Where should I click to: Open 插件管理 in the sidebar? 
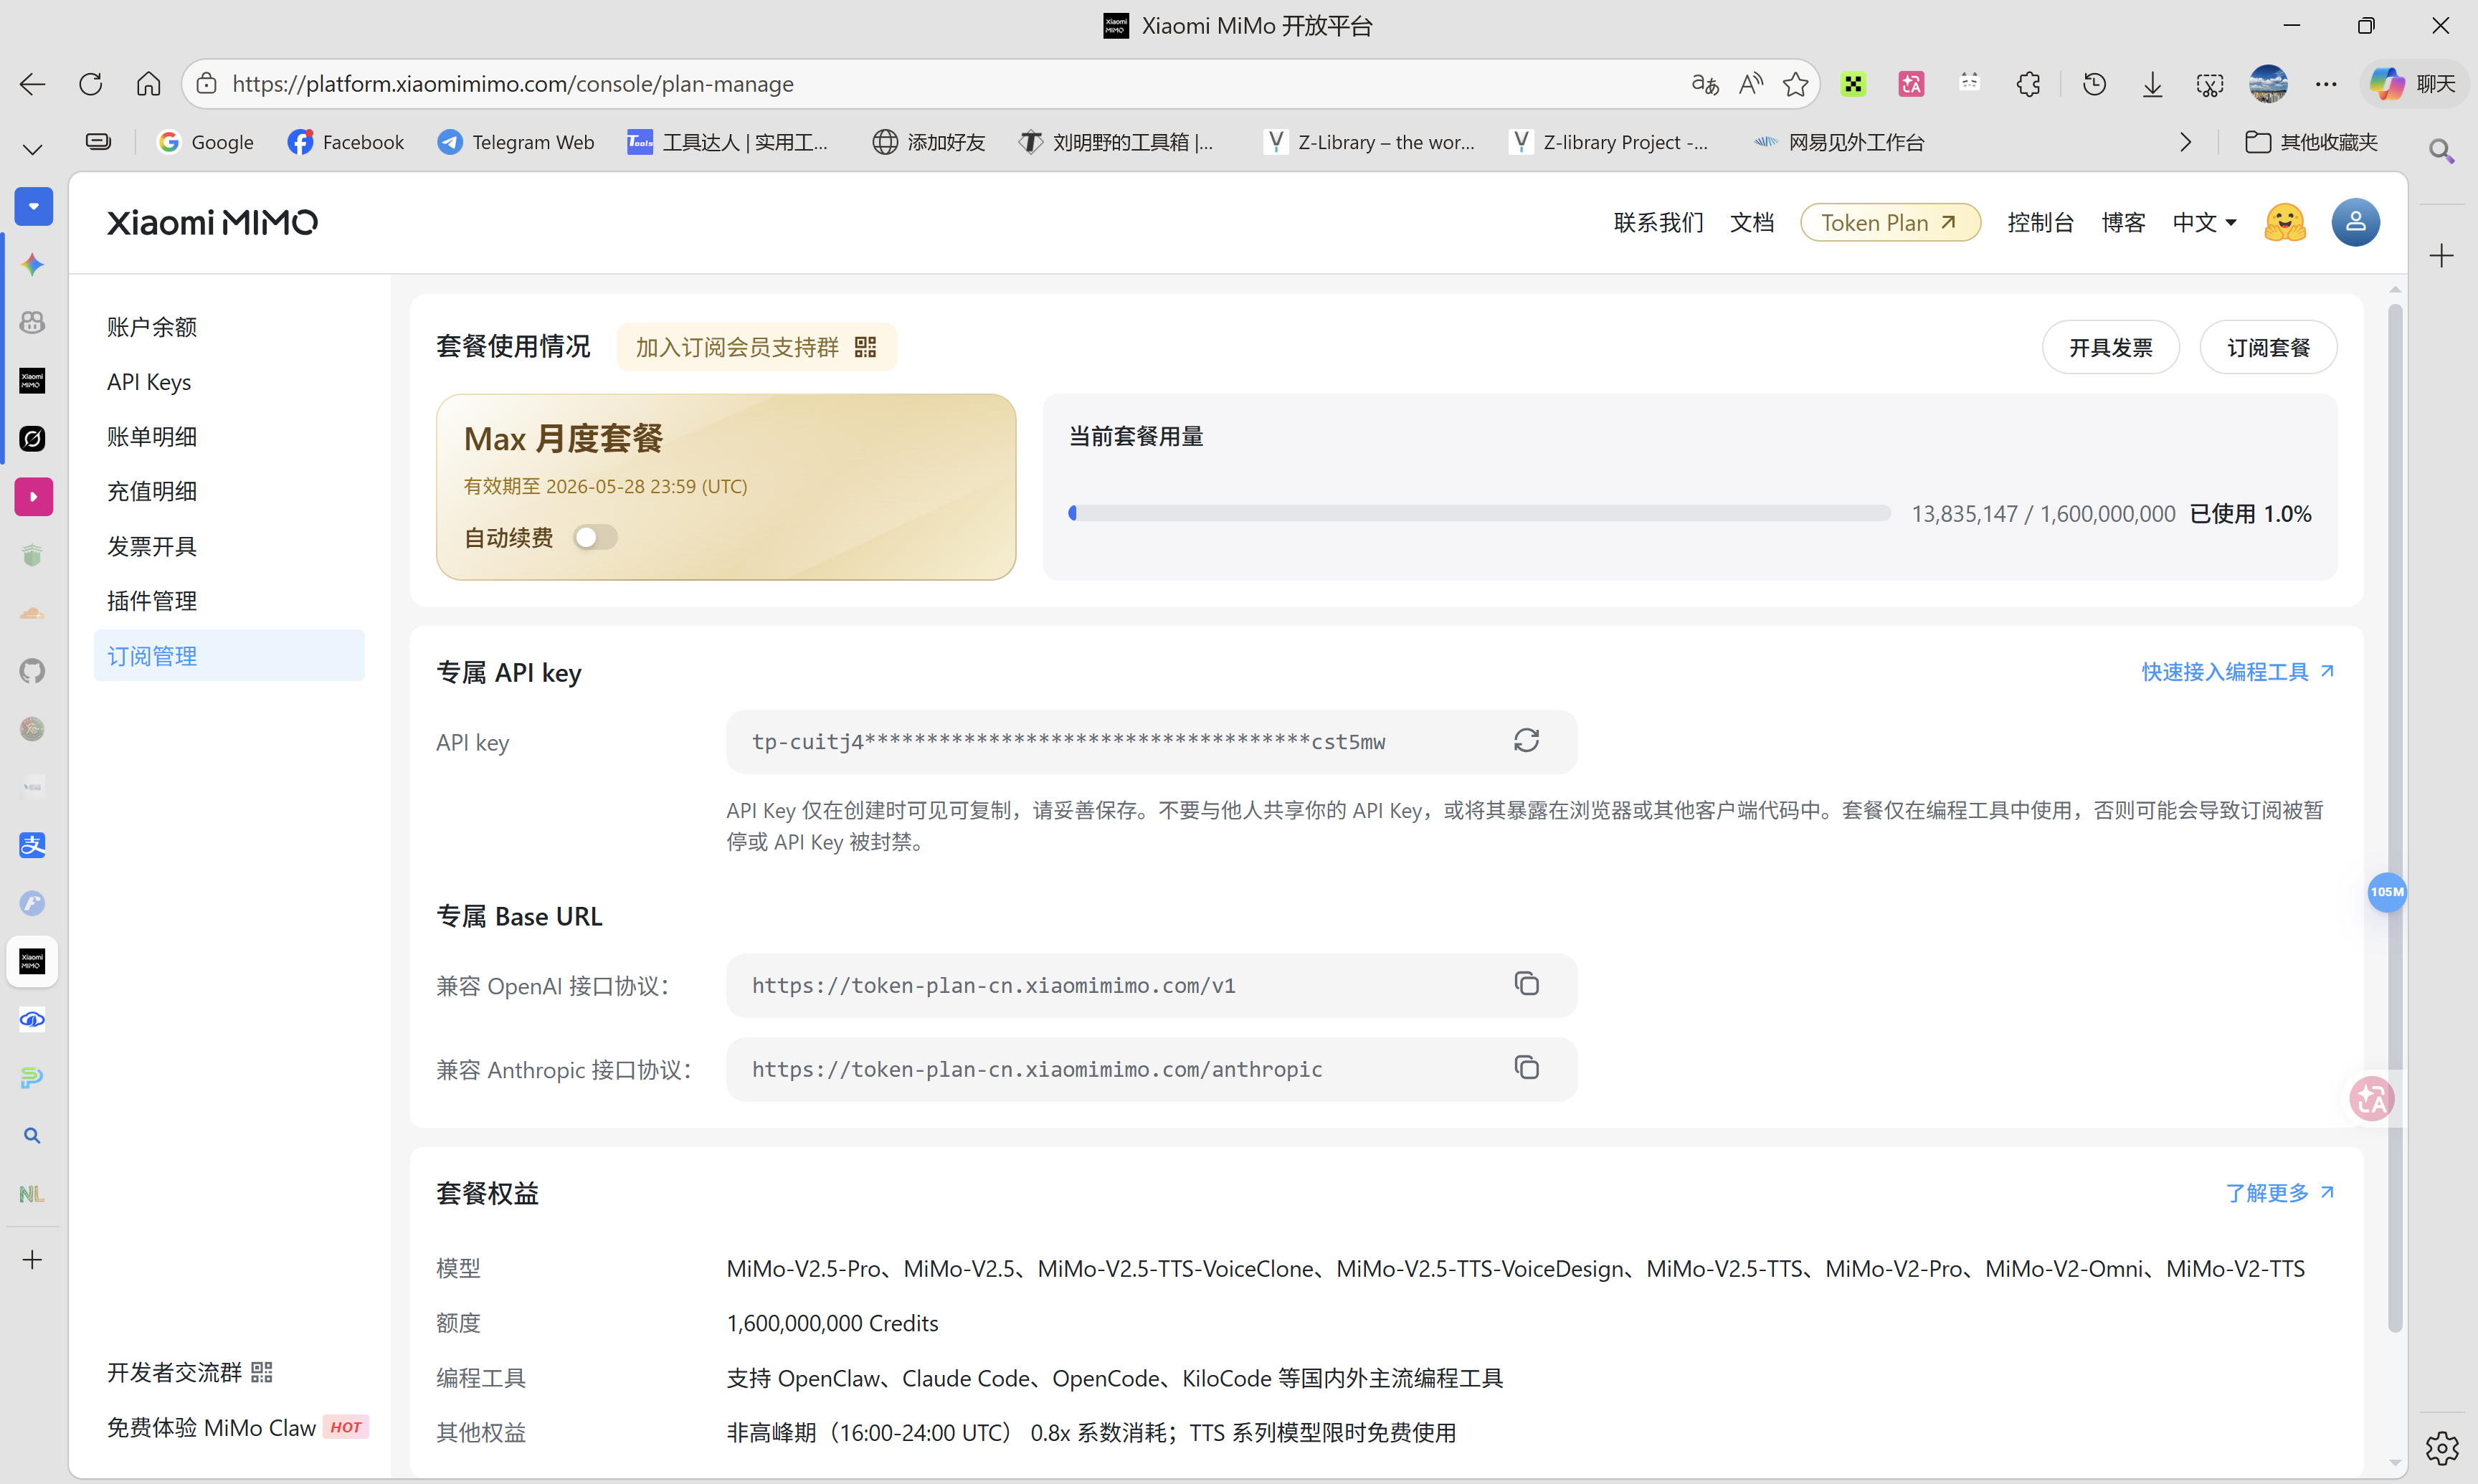point(230,601)
